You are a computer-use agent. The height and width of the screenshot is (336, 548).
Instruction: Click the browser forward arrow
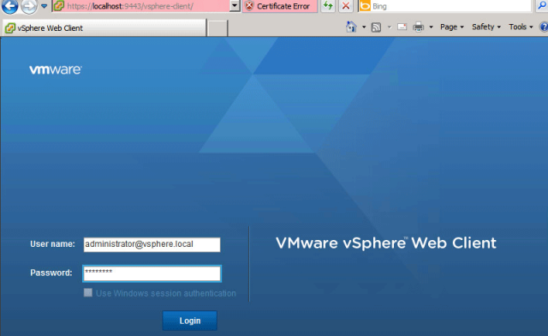click(29, 6)
